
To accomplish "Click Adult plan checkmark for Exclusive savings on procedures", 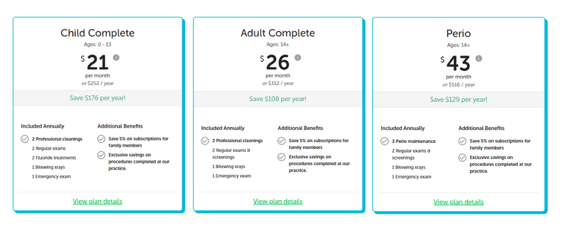I will click(x=282, y=157).
